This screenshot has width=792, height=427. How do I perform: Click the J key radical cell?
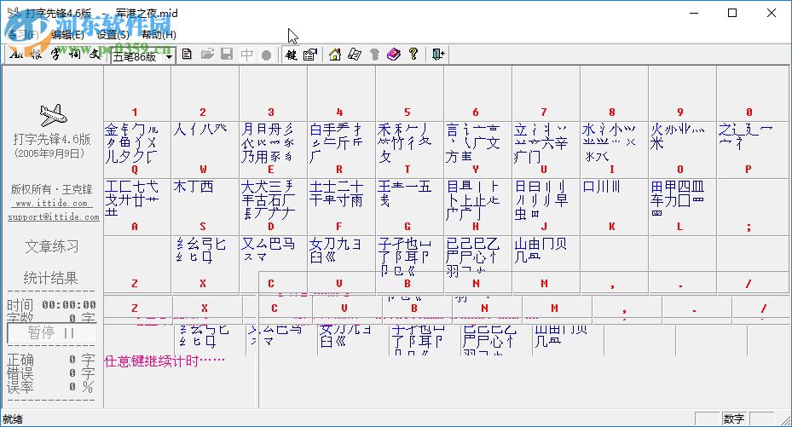point(546,206)
